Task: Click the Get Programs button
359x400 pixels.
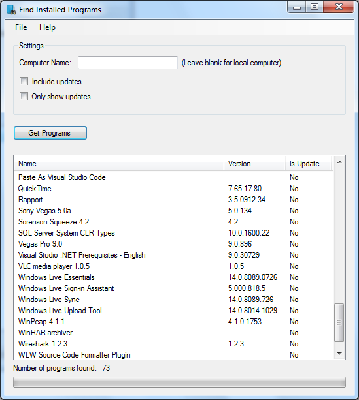Action: pos(50,133)
